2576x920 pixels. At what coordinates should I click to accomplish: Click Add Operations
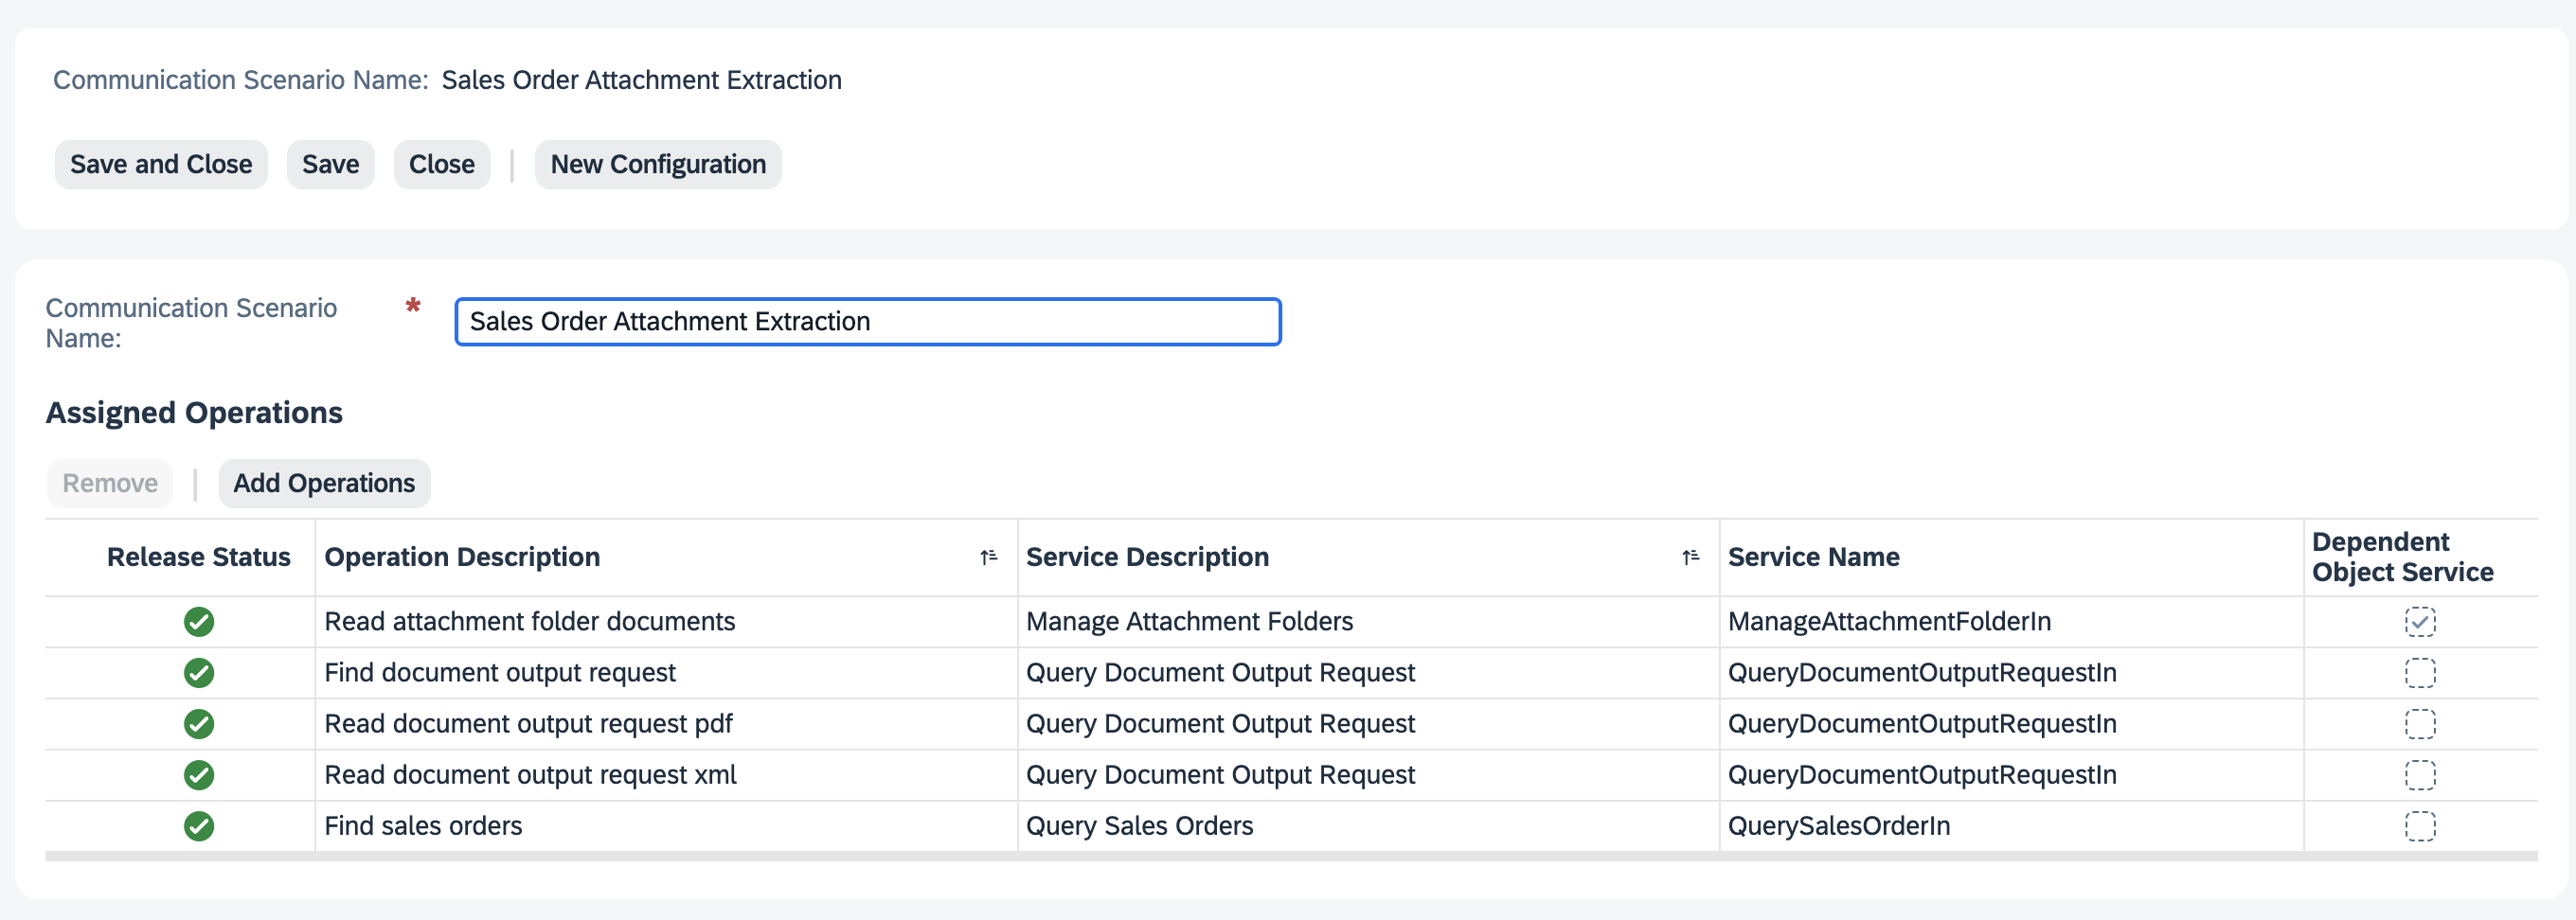pyautogui.click(x=324, y=483)
